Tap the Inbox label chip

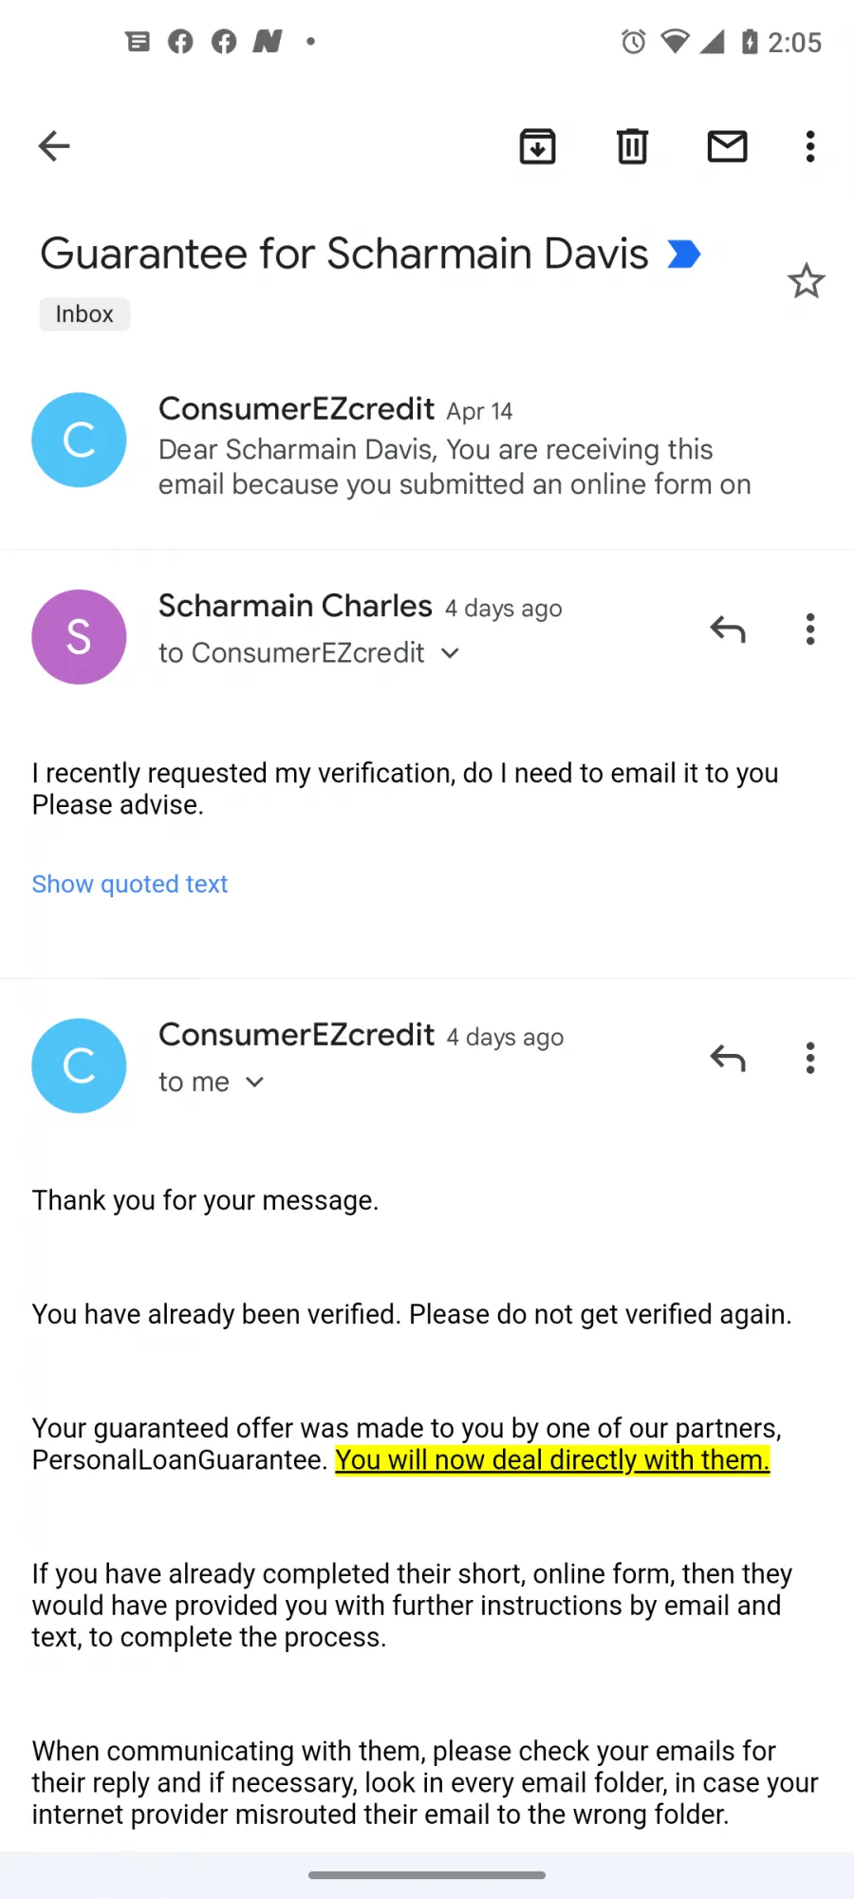pyautogui.click(x=84, y=314)
